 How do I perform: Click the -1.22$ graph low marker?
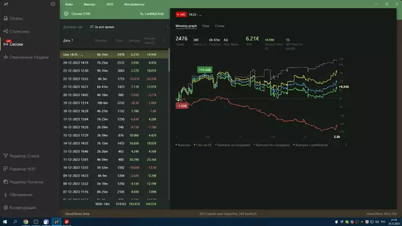click(x=182, y=106)
